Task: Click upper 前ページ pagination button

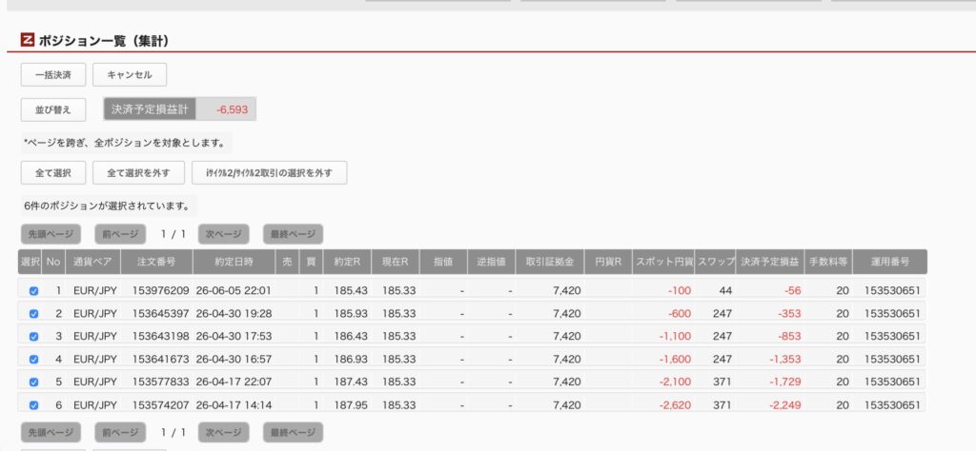Action: pos(120,234)
